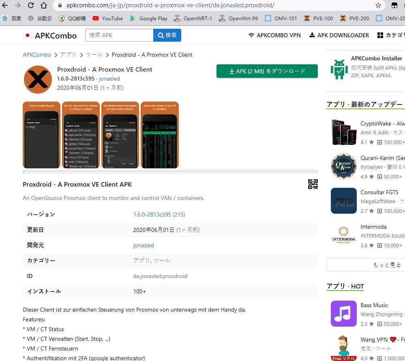Click the アプリ · HOT section heading
Viewport: 405px width, 361px height.
(345, 286)
